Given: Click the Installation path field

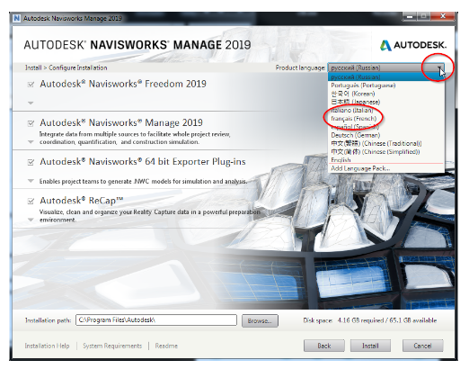Looking at the screenshot, I should (156, 320).
